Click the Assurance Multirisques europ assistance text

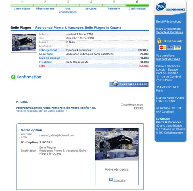point(90,54)
